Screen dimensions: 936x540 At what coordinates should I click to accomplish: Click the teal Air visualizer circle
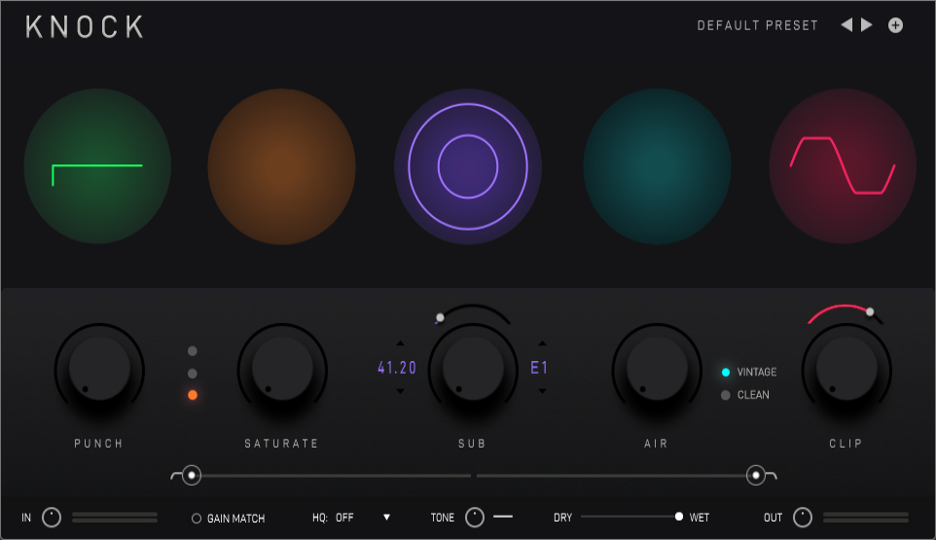tap(657, 169)
